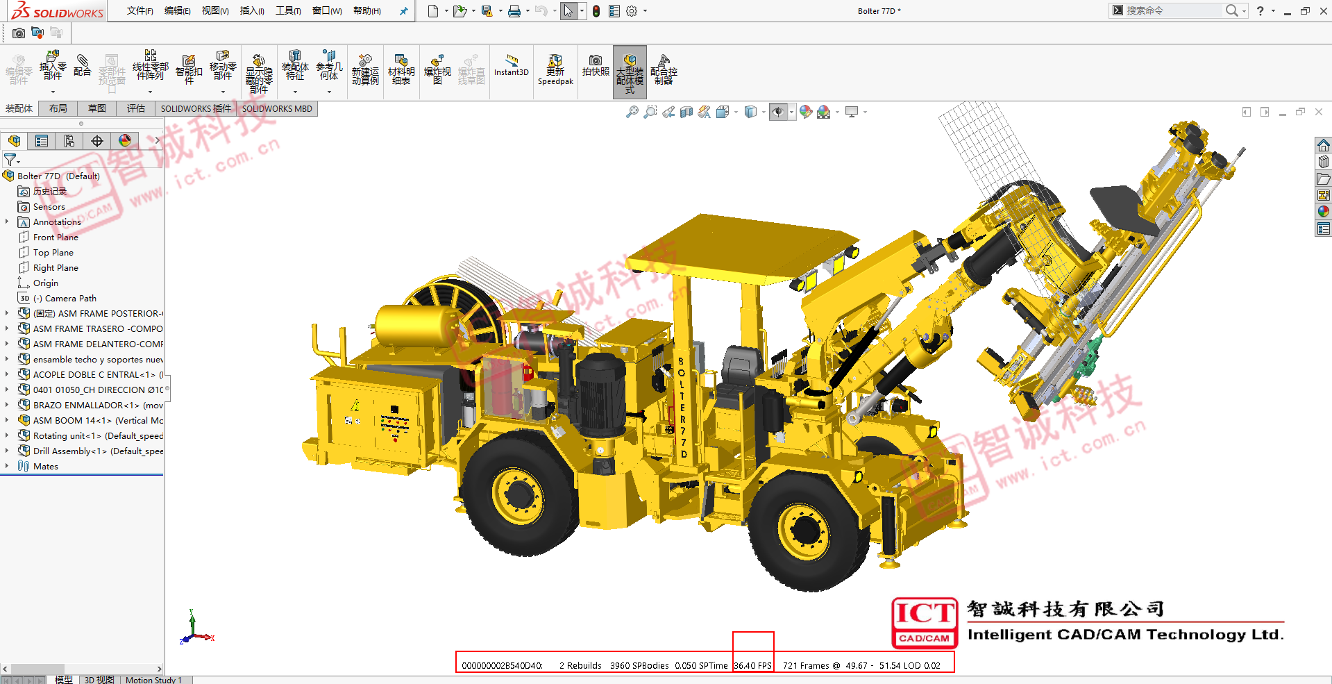This screenshot has height=684, width=1332.
Task: Click Zoom to Fit icon
Action: point(632,112)
